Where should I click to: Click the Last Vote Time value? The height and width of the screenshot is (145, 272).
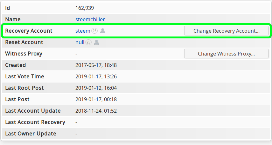[96, 76]
